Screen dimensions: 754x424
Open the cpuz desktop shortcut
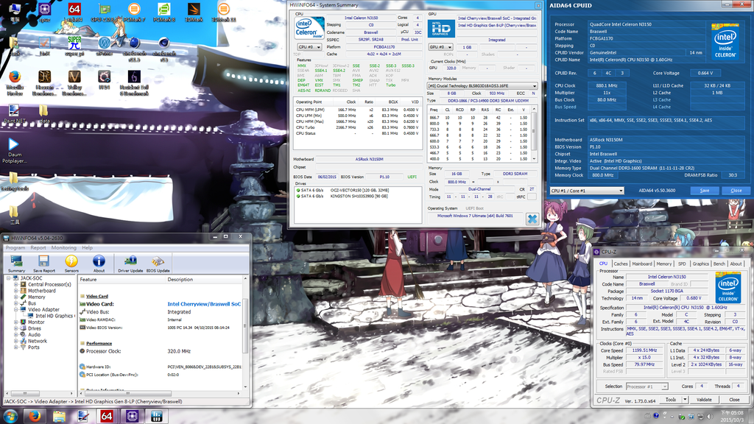44,13
